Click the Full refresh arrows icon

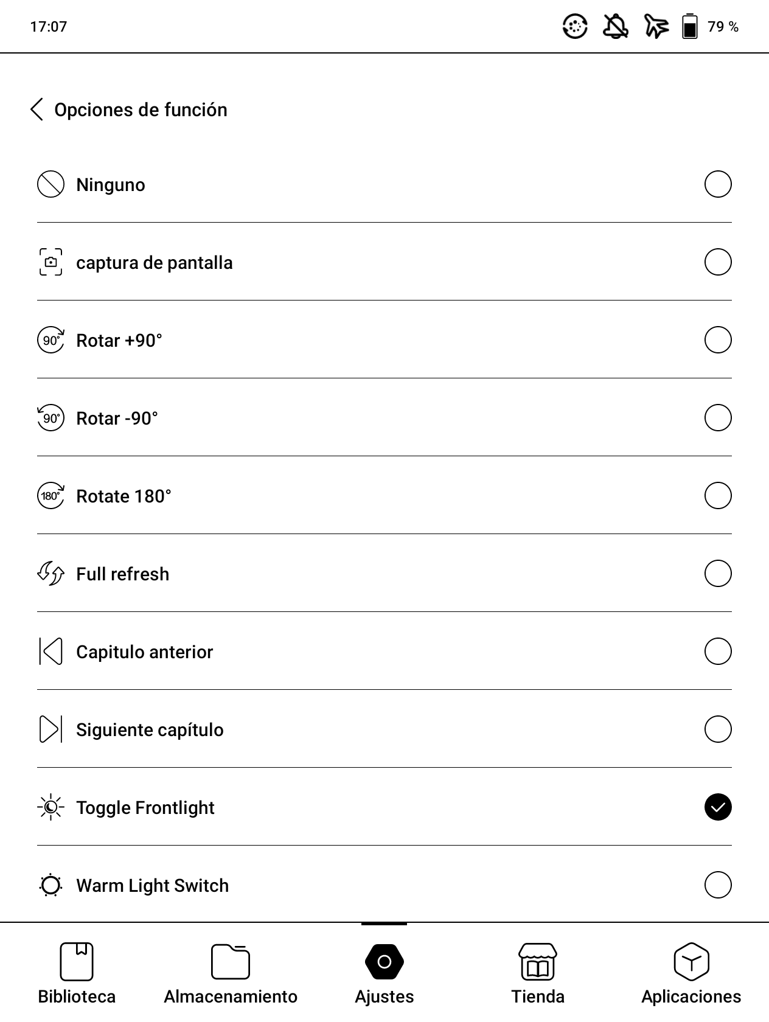pos(50,574)
